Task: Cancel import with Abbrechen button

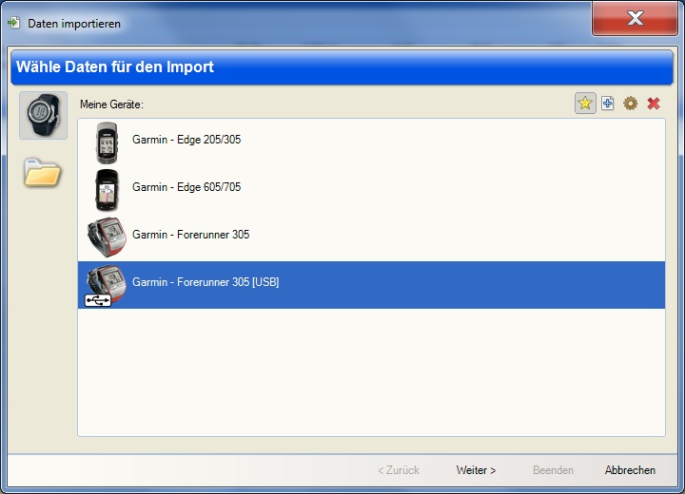Action: point(630,470)
